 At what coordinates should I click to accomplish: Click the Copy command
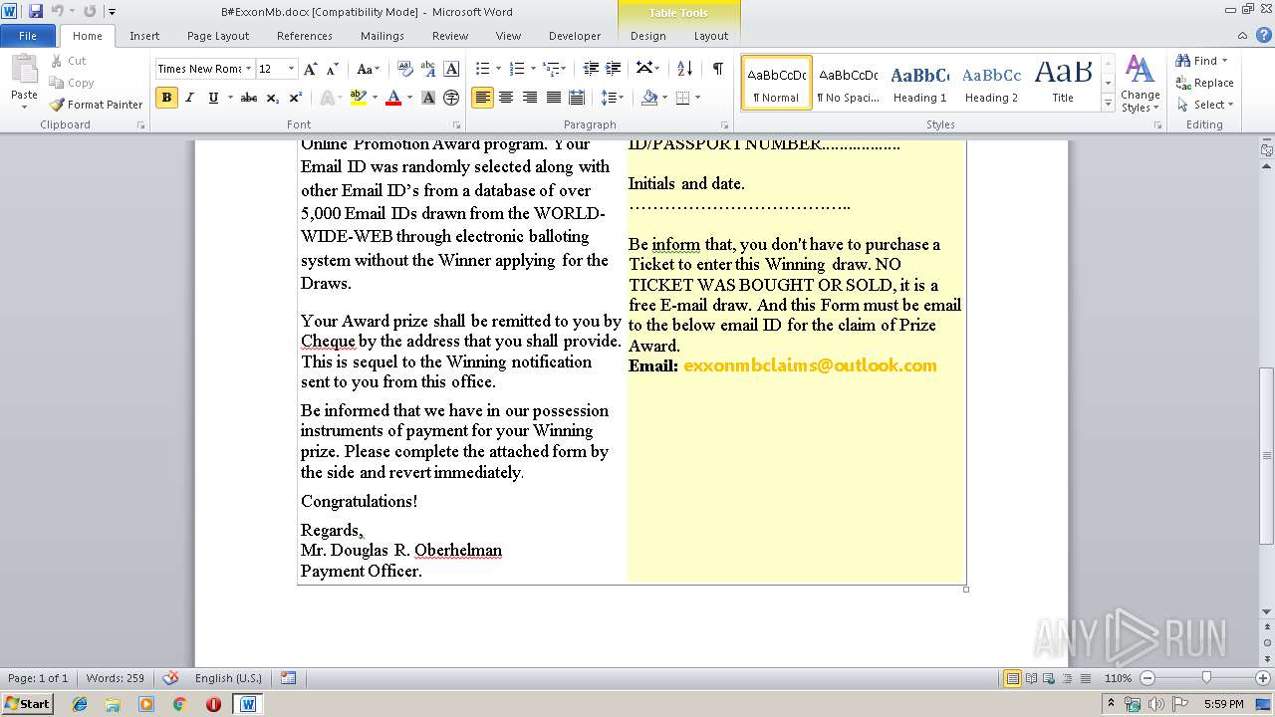[x=72, y=83]
